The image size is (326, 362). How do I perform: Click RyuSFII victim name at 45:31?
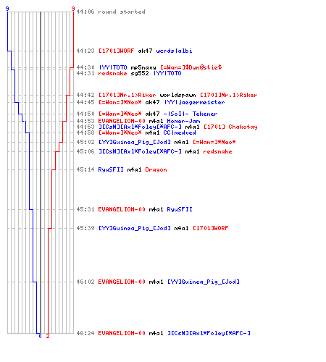point(180,209)
